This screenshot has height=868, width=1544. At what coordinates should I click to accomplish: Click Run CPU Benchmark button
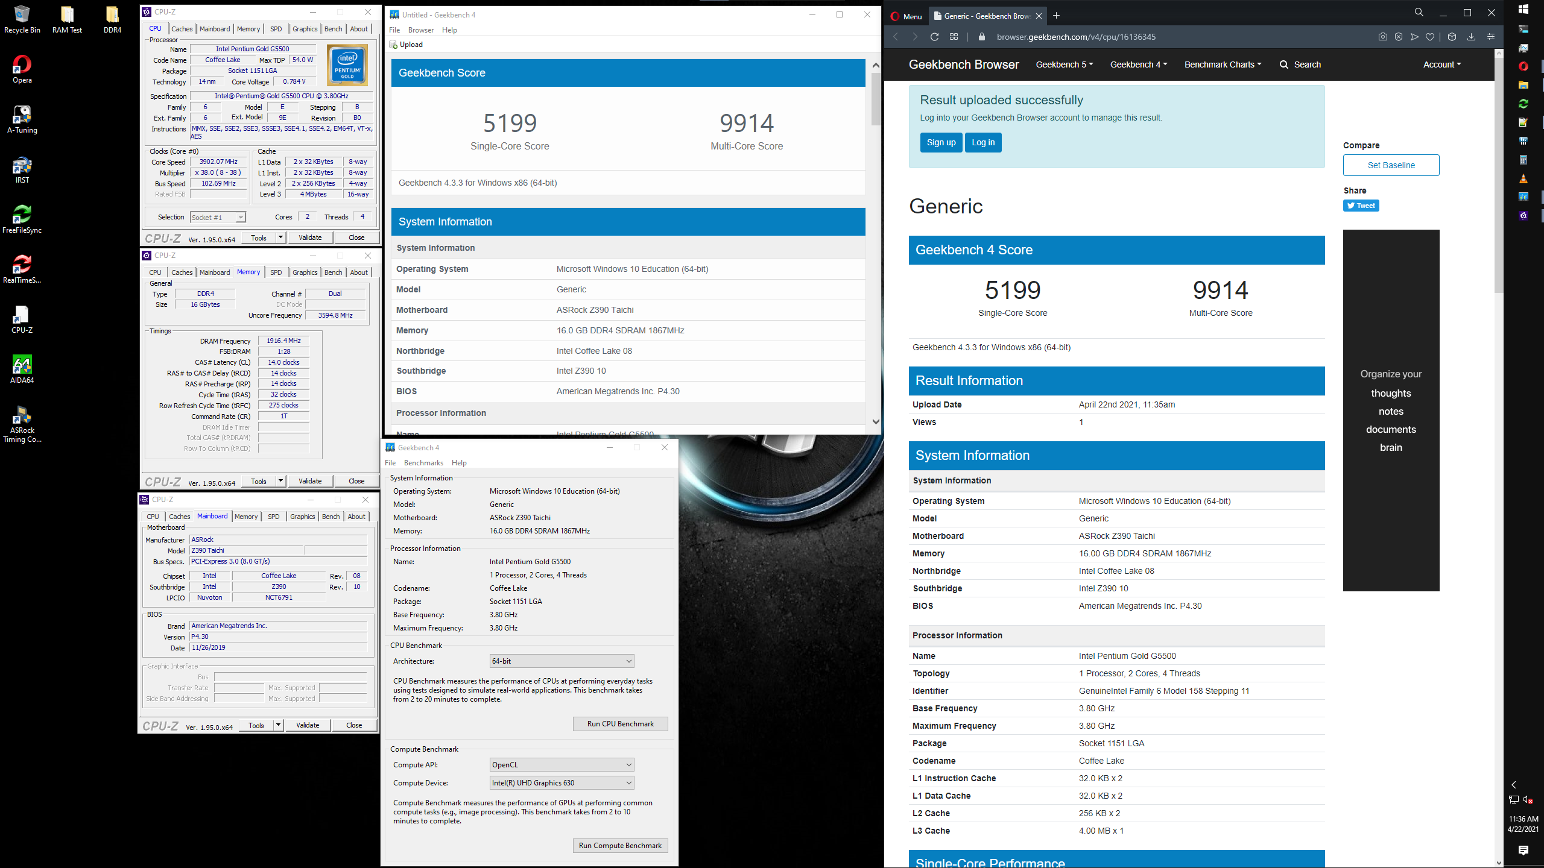[x=620, y=724]
